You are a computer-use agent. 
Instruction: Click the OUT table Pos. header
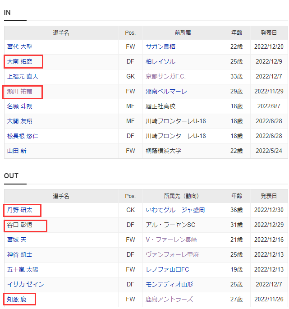tap(130, 196)
